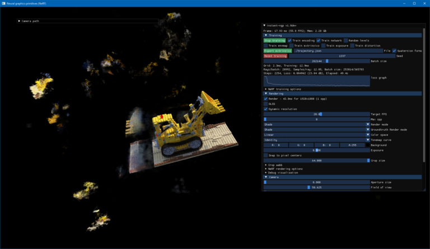Expand the Camera path panel
The image size is (430, 249).
click(19, 21)
